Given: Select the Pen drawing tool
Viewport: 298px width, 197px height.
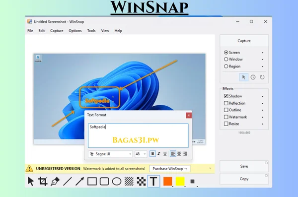Looking at the screenshot, I should [55, 181].
